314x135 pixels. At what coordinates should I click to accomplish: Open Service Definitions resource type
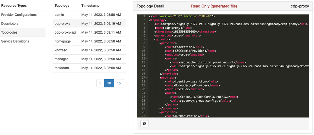pyautogui.click(x=15, y=41)
